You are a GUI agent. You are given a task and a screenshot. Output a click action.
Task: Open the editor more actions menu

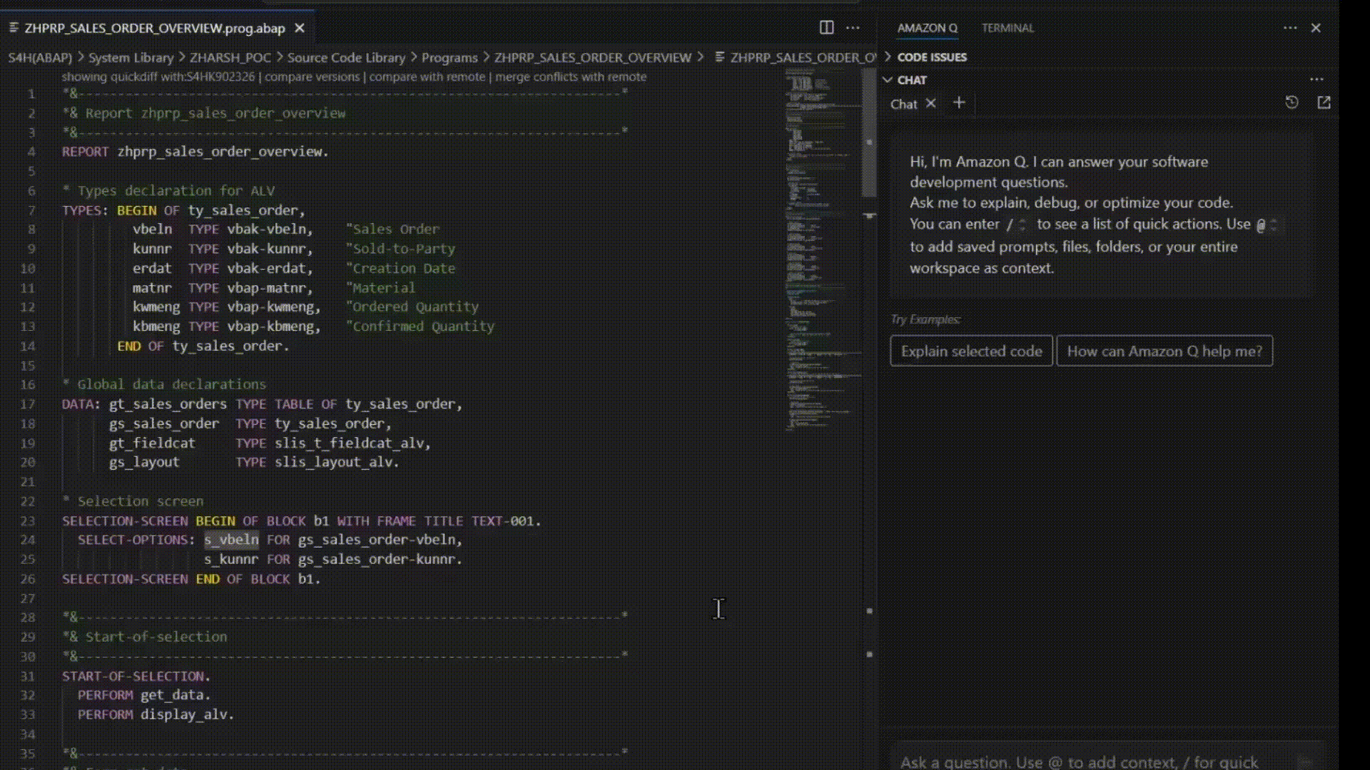[x=853, y=28]
